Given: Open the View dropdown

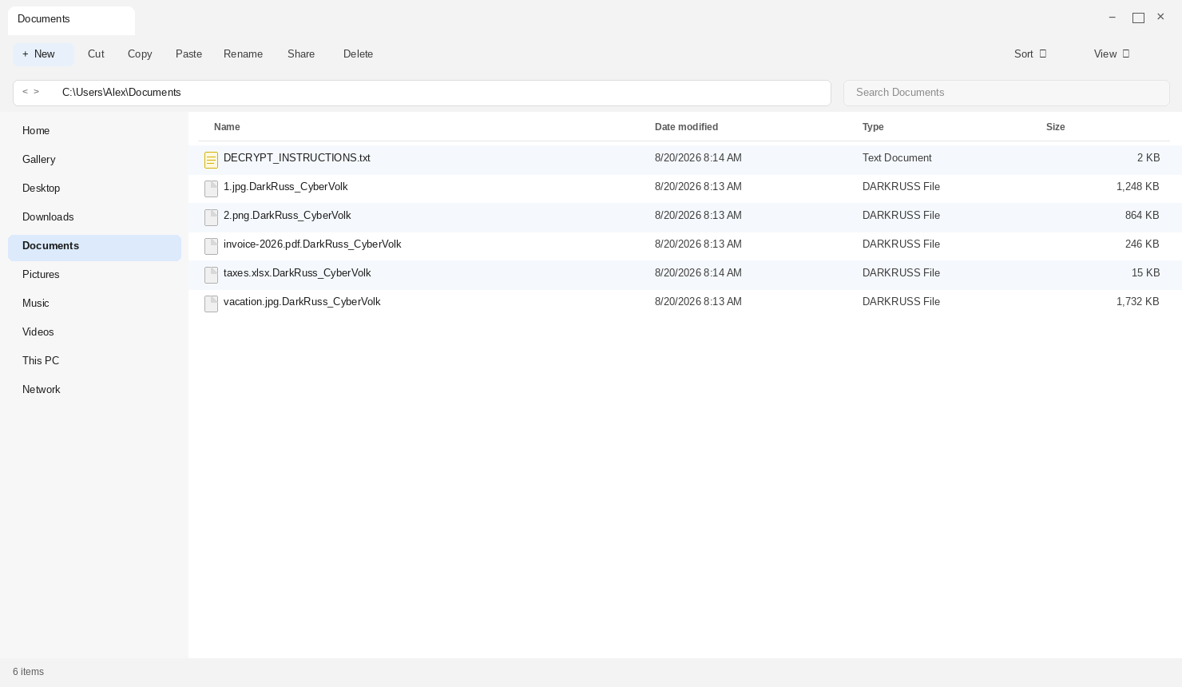Looking at the screenshot, I should [1112, 54].
